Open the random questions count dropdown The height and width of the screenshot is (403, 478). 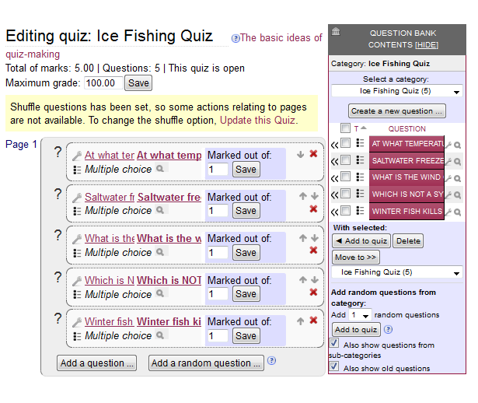click(360, 315)
